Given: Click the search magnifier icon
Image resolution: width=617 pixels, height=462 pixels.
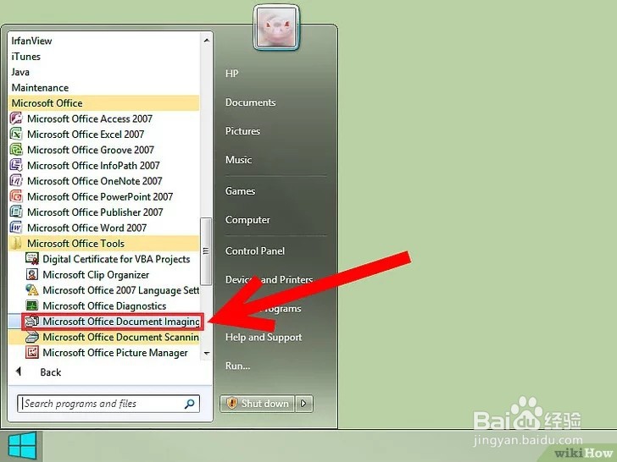Looking at the screenshot, I should [190, 404].
